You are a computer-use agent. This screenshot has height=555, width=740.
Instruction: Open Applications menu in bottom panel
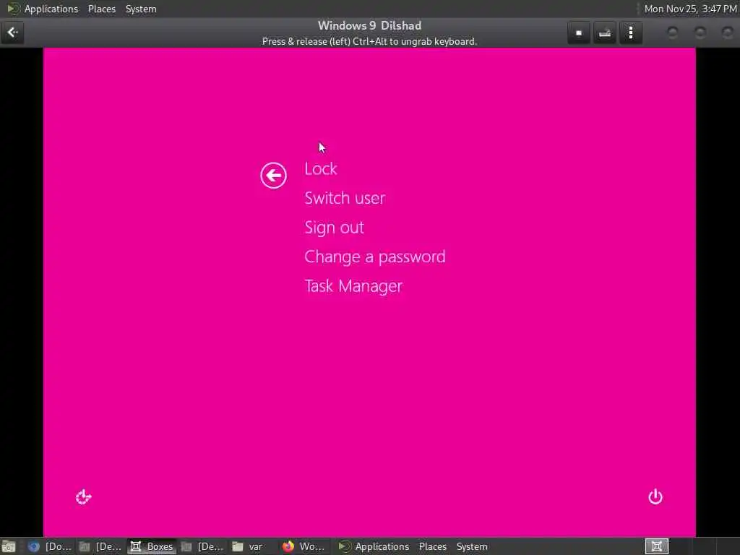pyautogui.click(x=382, y=546)
